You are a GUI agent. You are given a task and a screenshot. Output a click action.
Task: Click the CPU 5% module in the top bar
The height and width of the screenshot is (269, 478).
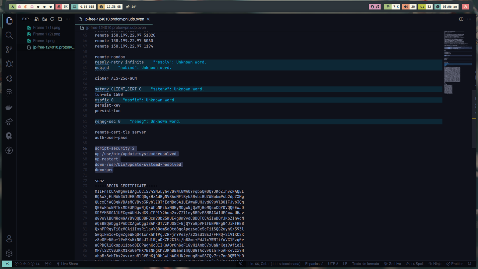(x=62, y=7)
